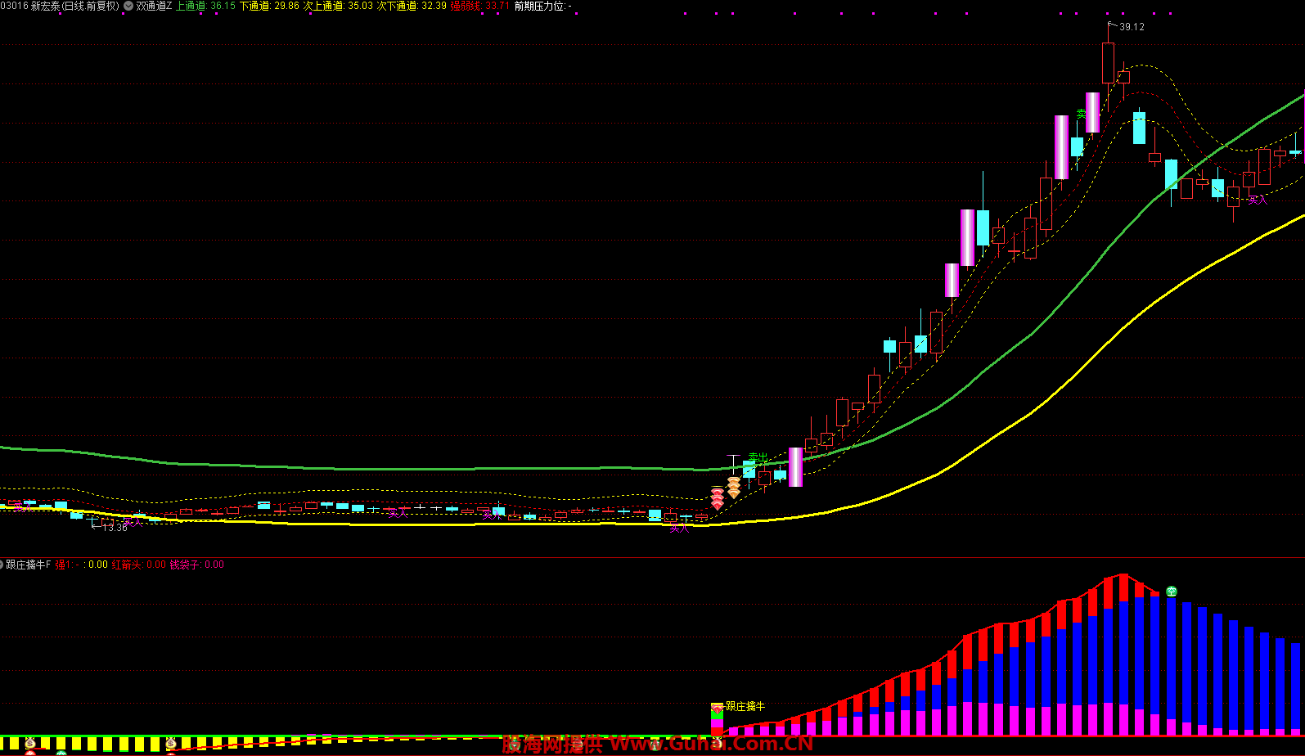This screenshot has width=1305, height=756.
Task: Click the 次上通道: 35.03 value
Action: coord(338,6)
